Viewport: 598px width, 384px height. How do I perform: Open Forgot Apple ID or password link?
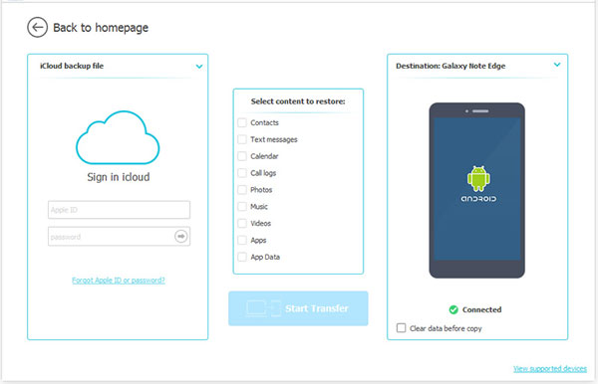tap(119, 281)
